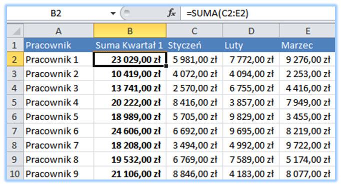Click the sum cell 24 606,00 zł
Image resolution: width=341 pixels, height=186 pixels.
(x=130, y=131)
